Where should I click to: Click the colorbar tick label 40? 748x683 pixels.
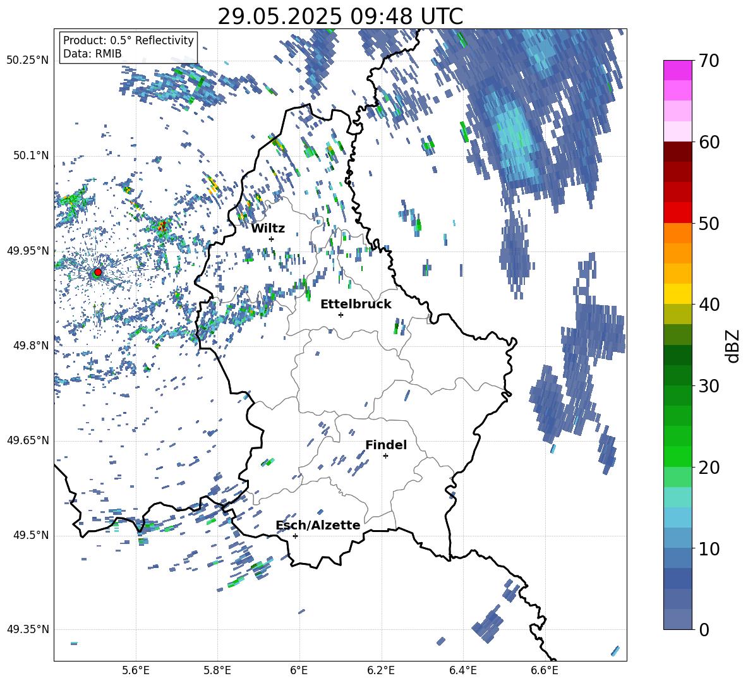[x=709, y=305]
